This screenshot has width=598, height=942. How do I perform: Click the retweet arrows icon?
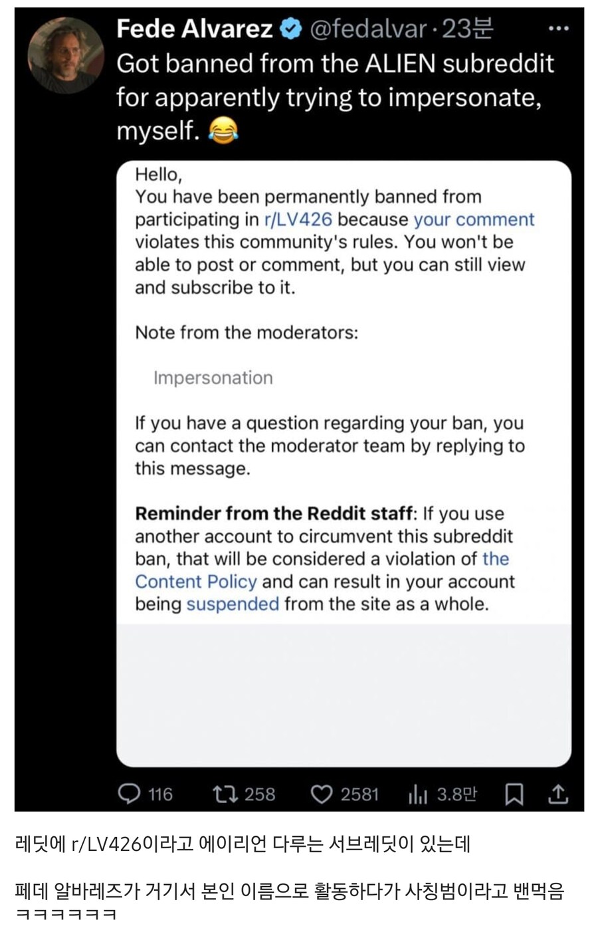point(223,793)
